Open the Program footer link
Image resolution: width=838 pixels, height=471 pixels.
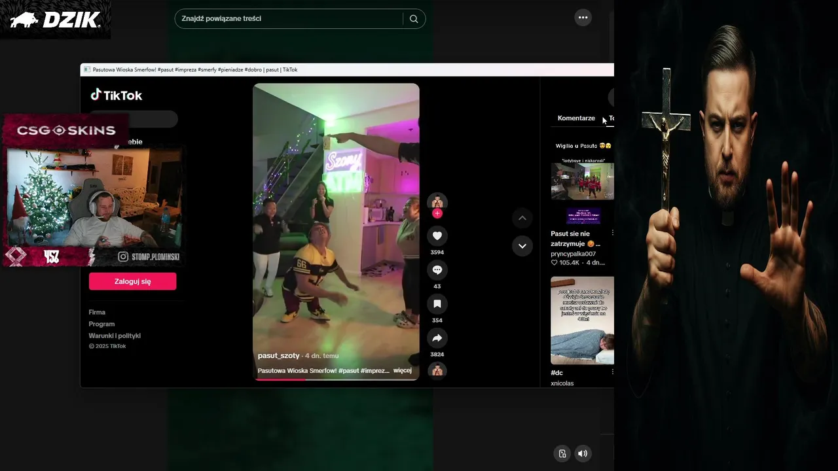pyautogui.click(x=101, y=324)
